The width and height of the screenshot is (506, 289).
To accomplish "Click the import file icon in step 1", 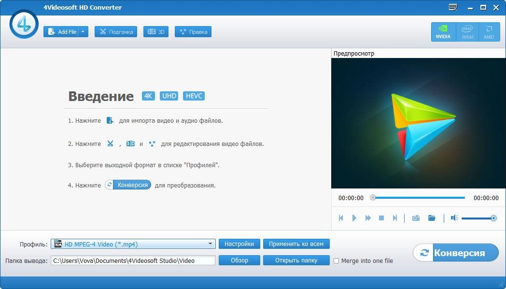I will click(110, 120).
